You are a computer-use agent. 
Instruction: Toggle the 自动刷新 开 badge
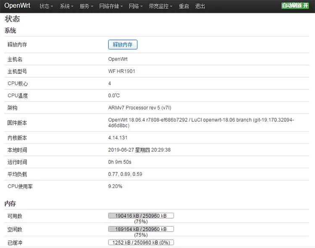pyautogui.click(x=295, y=5)
